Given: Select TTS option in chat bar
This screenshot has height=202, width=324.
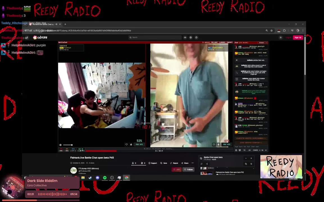Looking at the screenshot, I should (x=245, y=150).
